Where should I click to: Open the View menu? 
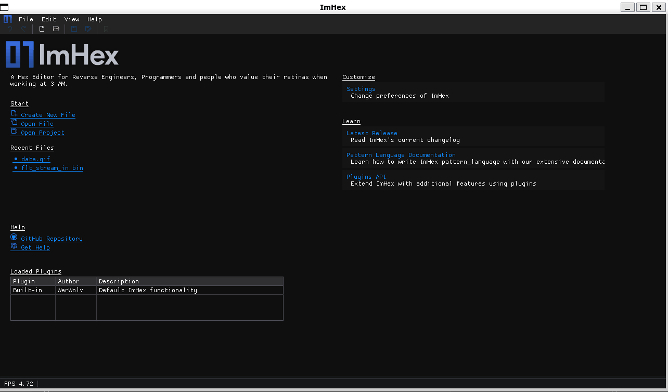pyautogui.click(x=72, y=19)
